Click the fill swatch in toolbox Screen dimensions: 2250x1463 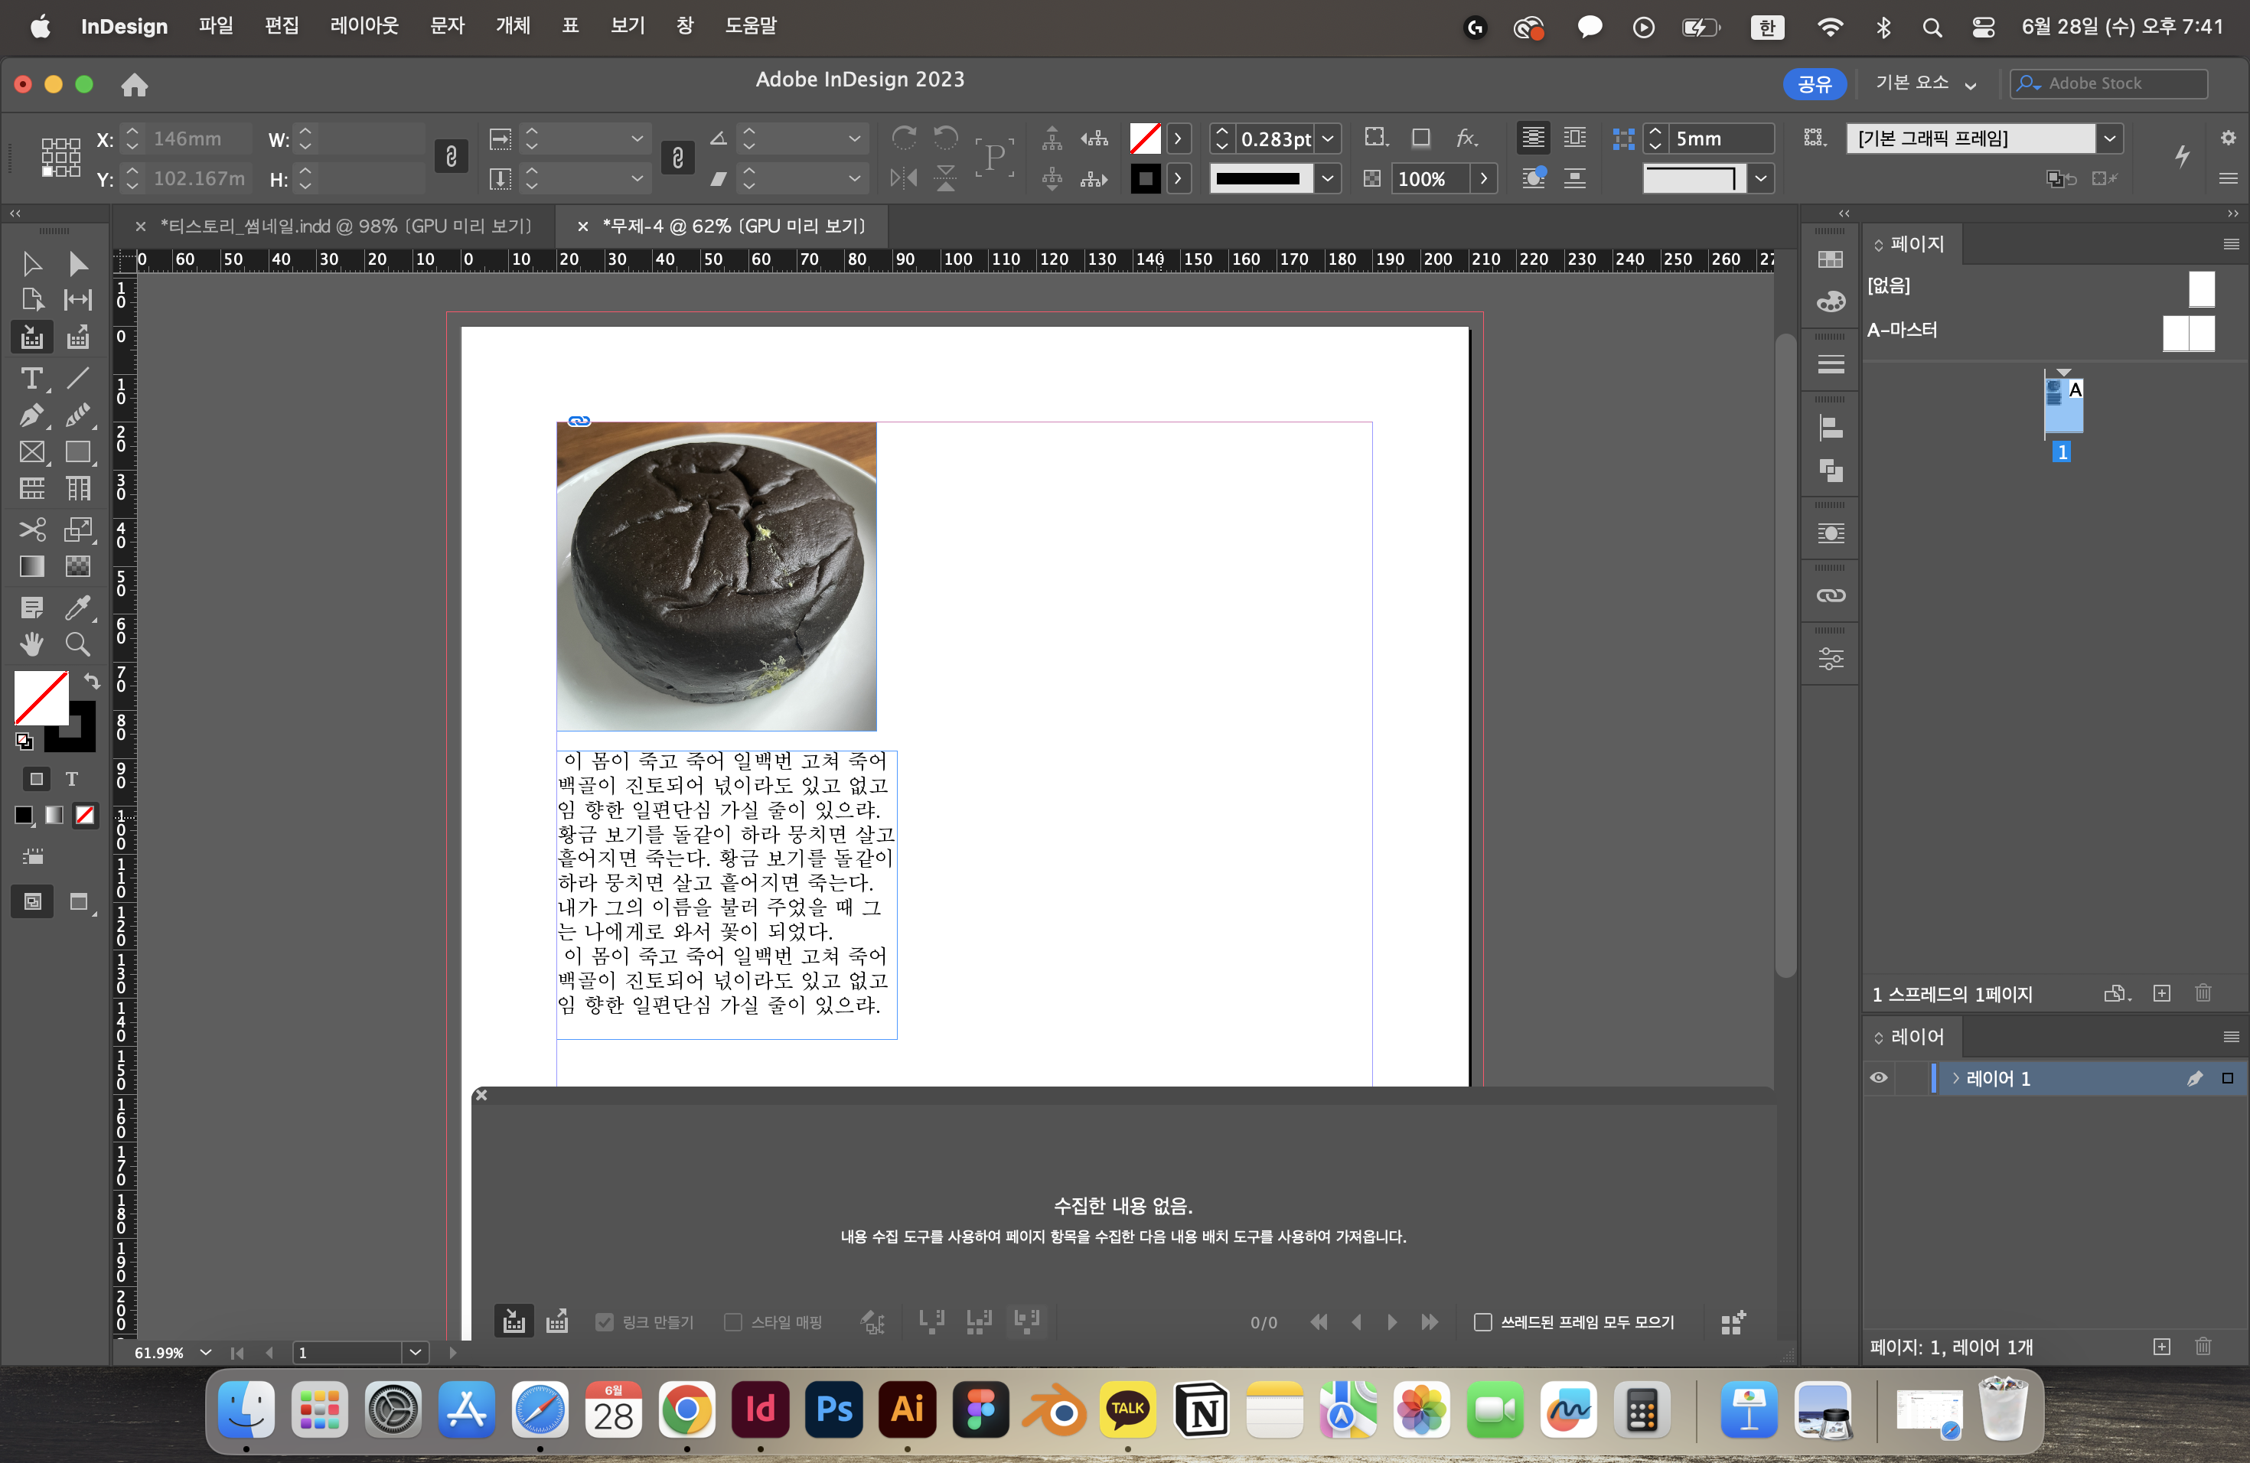(41, 698)
